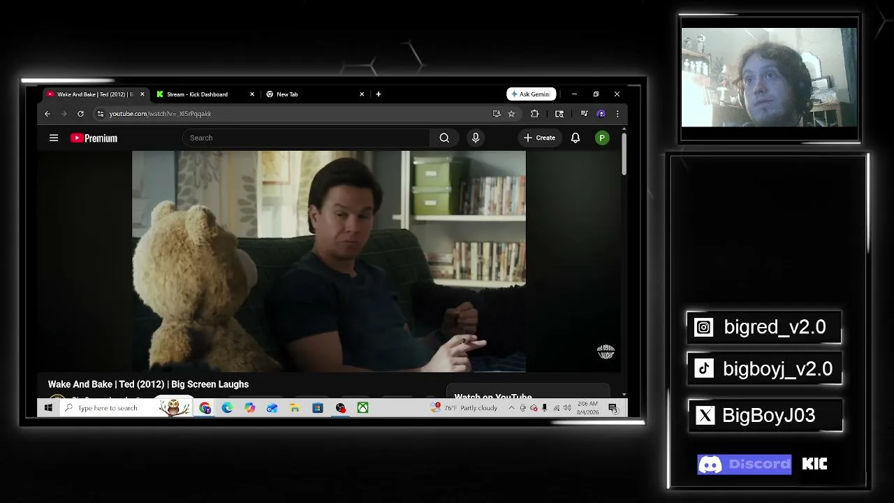
Task: Open a new browser tab
Action: (x=379, y=94)
